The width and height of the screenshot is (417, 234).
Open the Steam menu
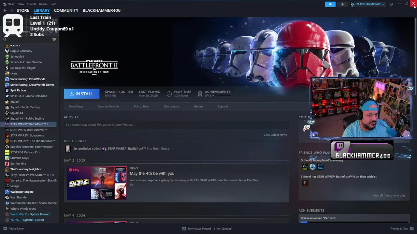[x=11, y=4]
